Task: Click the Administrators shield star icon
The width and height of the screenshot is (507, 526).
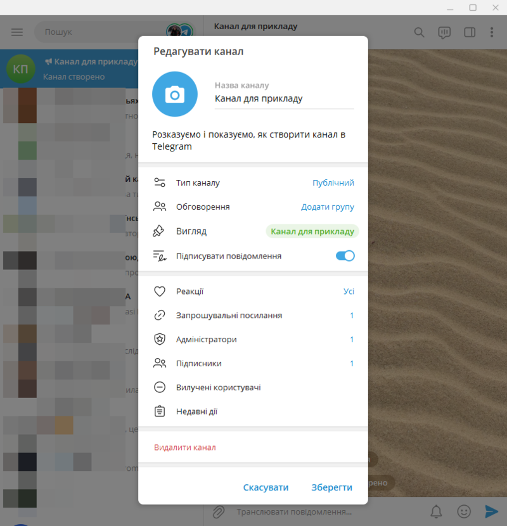Action: (159, 340)
